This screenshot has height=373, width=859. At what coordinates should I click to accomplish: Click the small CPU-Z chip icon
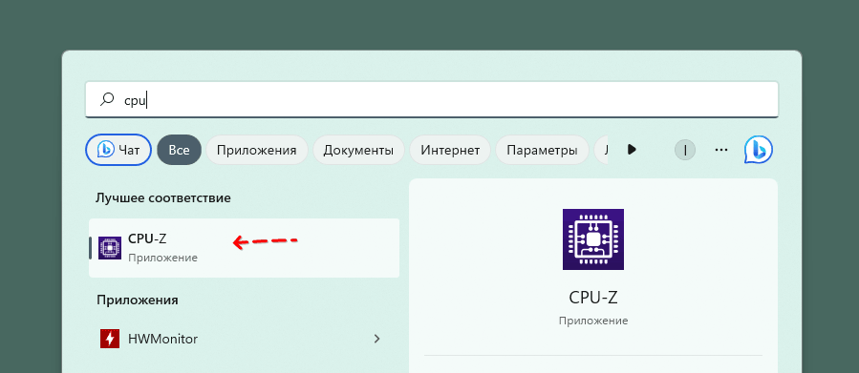pyautogui.click(x=110, y=248)
